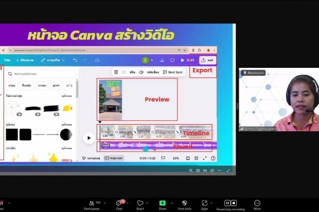
Task: Expand more category chips with chevron
Action: coord(71,86)
